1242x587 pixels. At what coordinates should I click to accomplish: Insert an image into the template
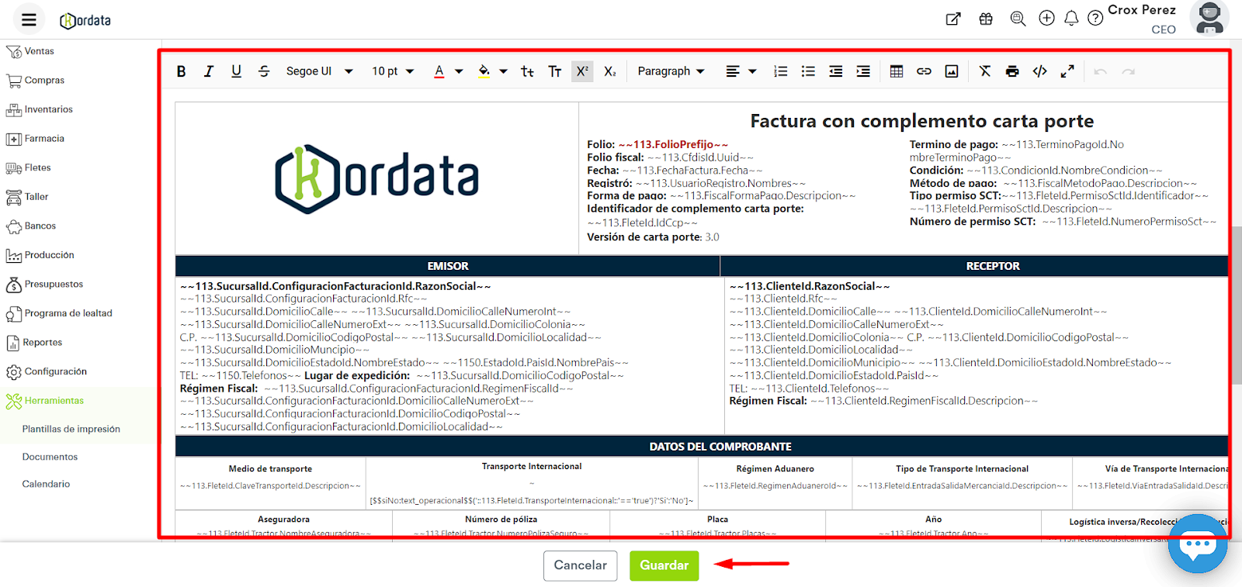pos(952,71)
